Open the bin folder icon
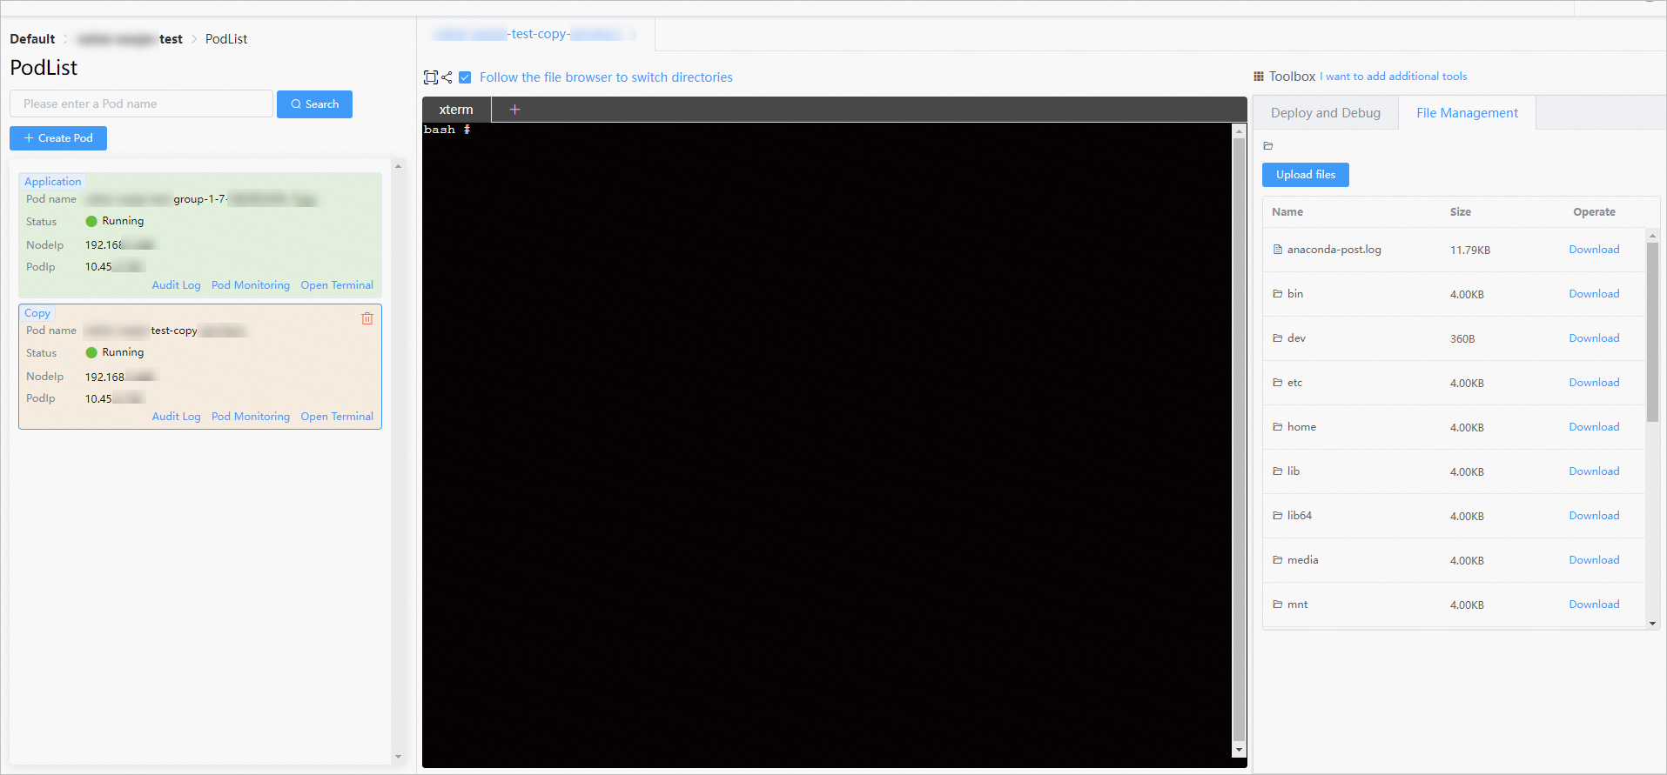Screen dimensions: 1667x775 (1278, 294)
